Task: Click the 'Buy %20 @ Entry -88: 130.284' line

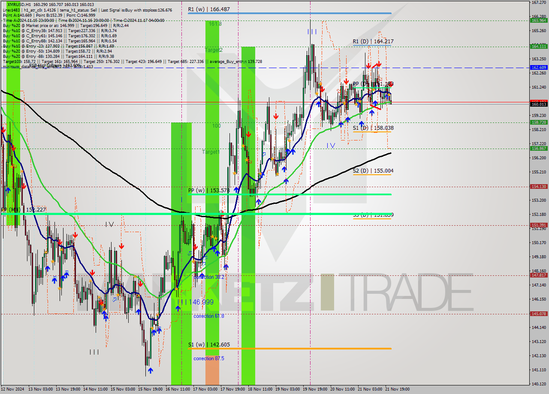Action: 58,56
